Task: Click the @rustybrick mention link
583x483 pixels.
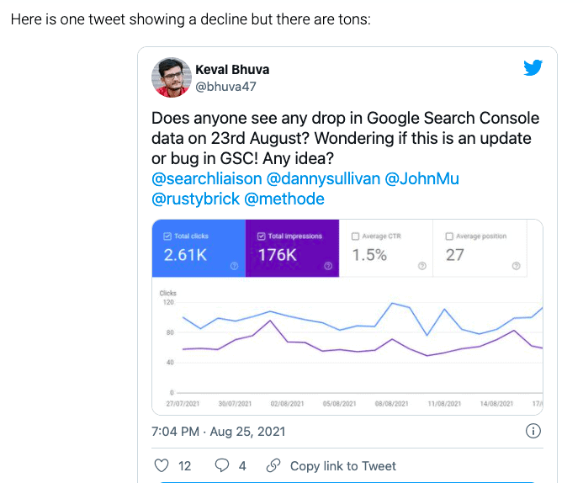Action: (195, 199)
